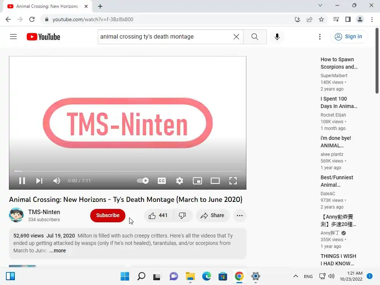380x285 pixels.
Task: Open Widgets panel from taskbar
Action: click(10, 276)
